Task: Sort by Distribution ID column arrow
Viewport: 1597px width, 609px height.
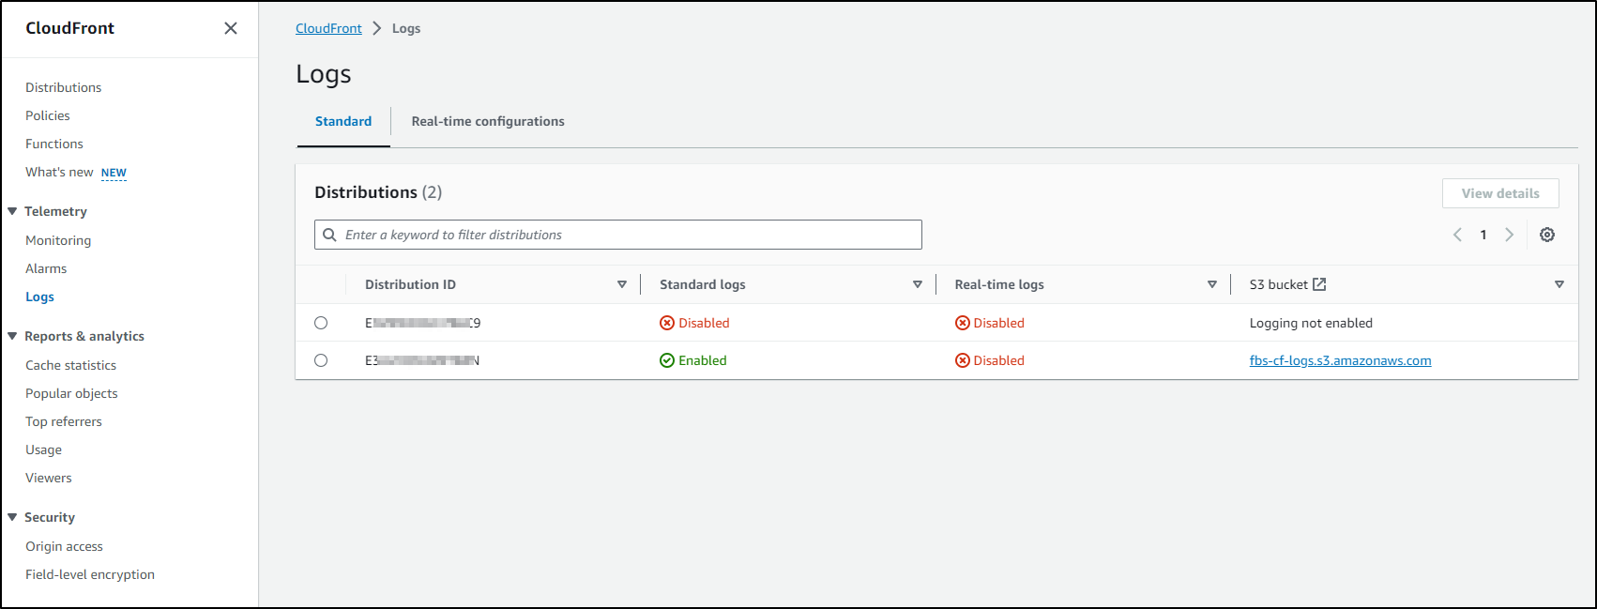Action: 622,284
